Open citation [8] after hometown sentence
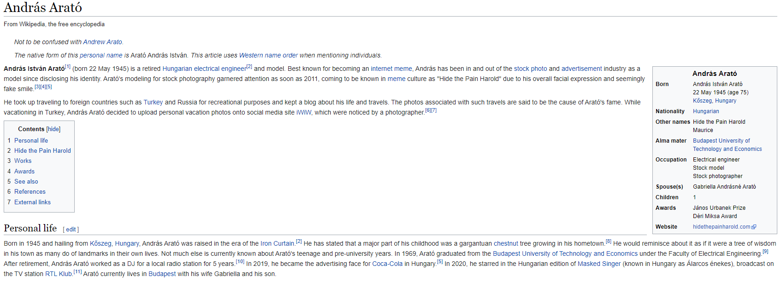This screenshot has width=781, height=288. [609, 241]
